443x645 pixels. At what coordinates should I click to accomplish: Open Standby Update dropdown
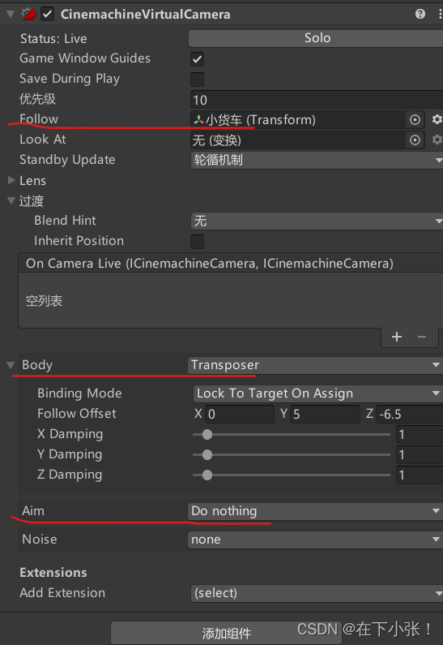pos(317,160)
